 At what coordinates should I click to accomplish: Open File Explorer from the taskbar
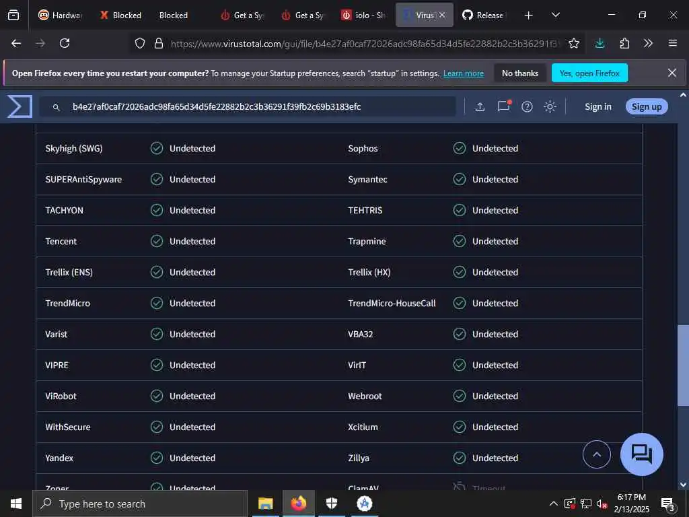pyautogui.click(x=265, y=504)
